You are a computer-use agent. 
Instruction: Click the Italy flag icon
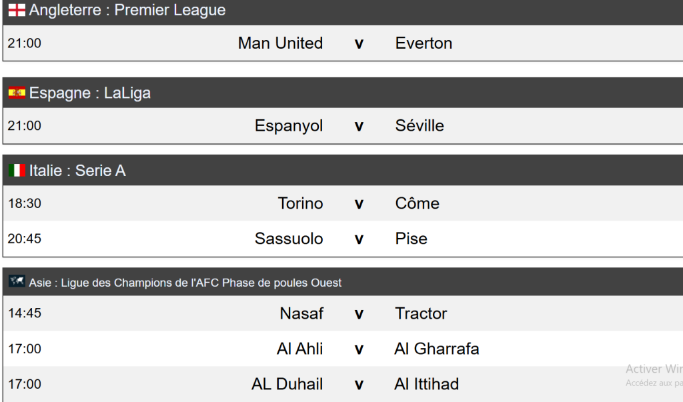[17, 171]
